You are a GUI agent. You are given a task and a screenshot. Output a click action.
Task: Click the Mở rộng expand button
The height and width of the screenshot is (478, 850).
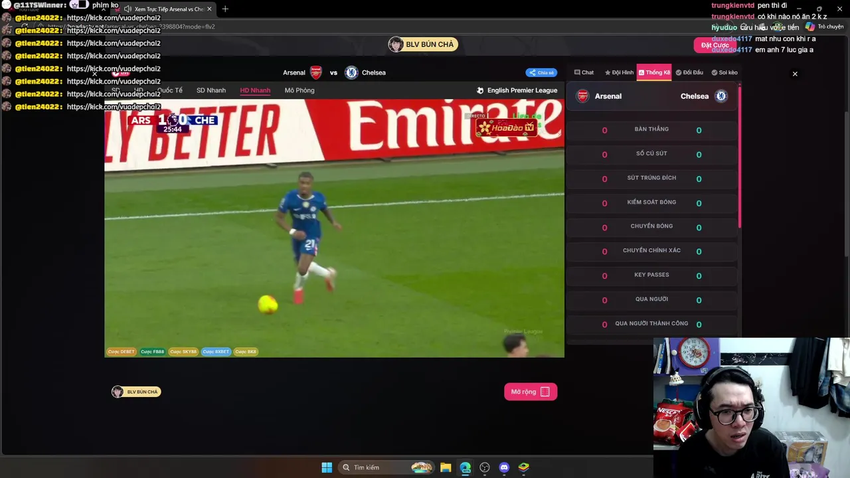click(x=531, y=392)
